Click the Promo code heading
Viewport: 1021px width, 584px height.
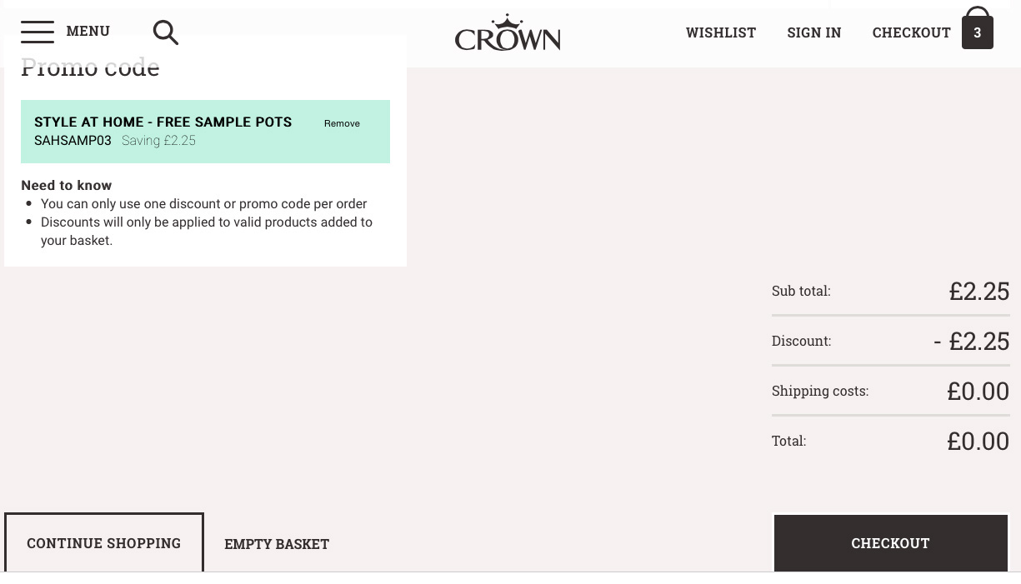tap(90, 67)
